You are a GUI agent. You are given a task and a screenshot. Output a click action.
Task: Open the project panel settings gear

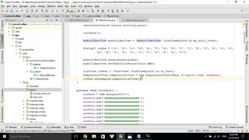[x=56, y=20]
